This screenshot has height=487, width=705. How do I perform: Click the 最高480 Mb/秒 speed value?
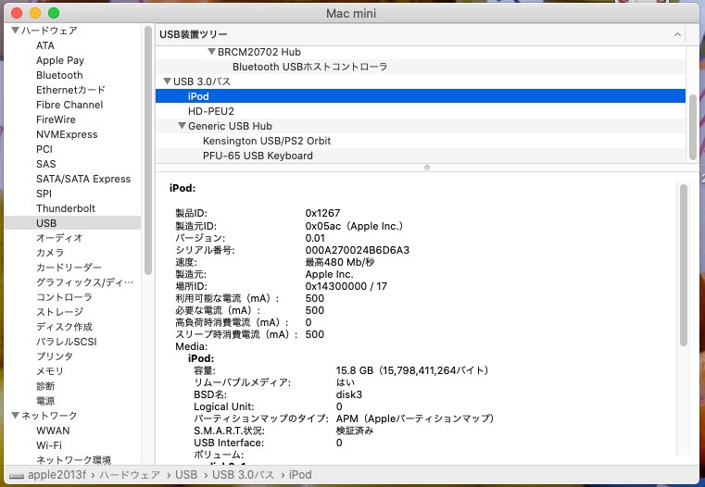pos(339,262)
